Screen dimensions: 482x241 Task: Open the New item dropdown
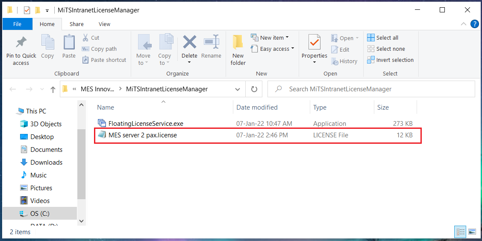coord(270,38)
